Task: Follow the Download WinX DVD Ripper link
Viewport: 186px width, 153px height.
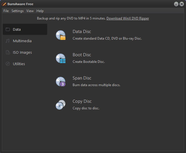Action: coord(128,18)
